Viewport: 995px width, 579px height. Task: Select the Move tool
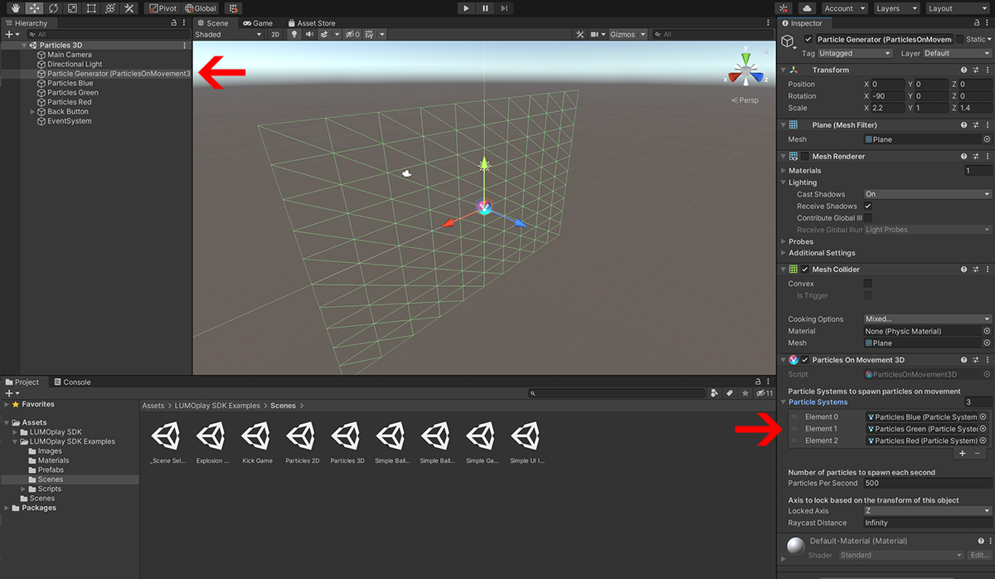34,7
